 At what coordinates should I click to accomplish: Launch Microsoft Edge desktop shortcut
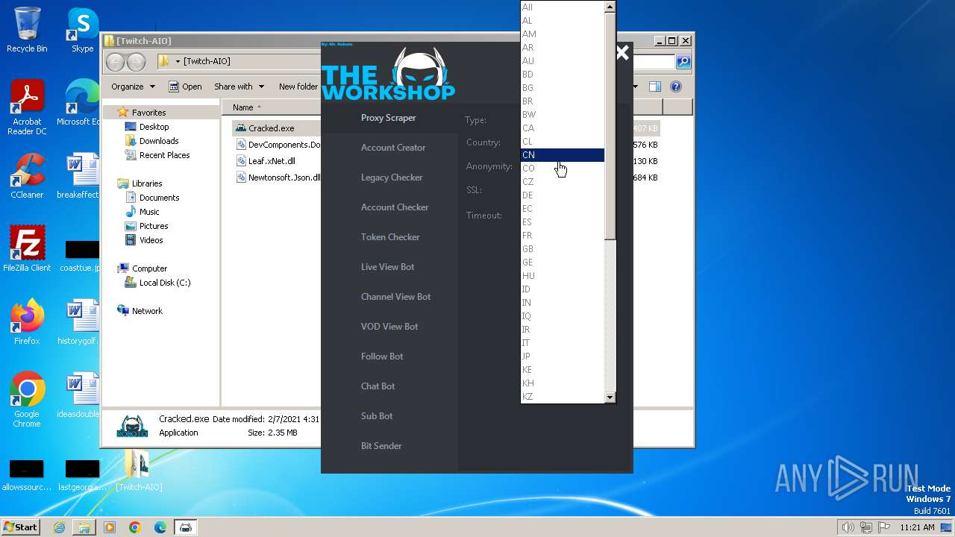click(x=78, y=103)
